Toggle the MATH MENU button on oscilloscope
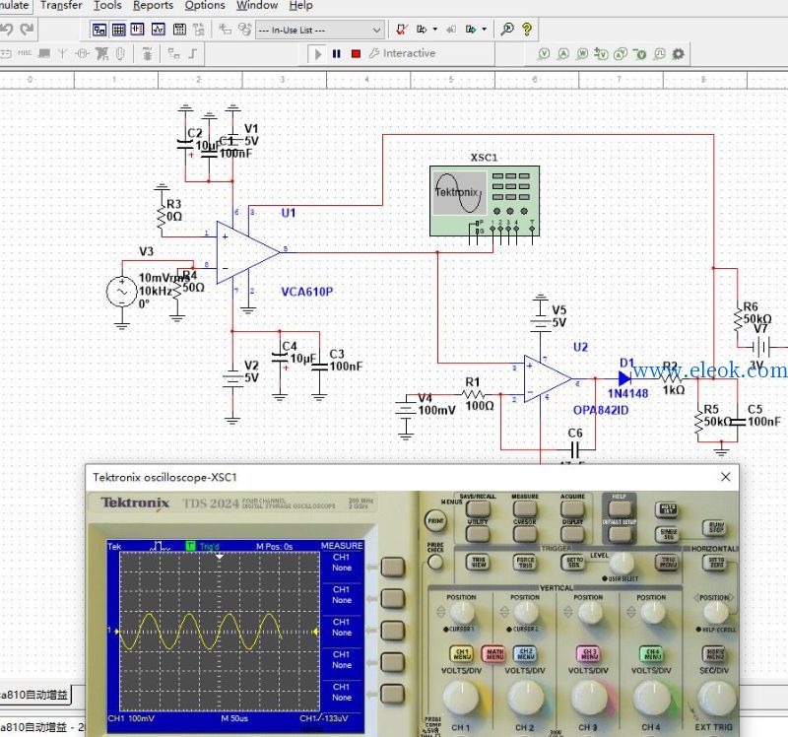This screenshot has width=788, height=737. pyautogui.click(x=494, y=654)
